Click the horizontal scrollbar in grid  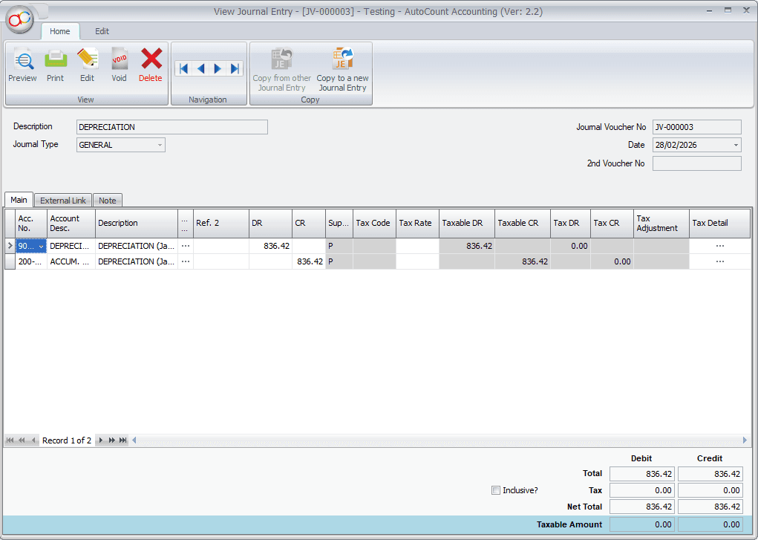[x=438, y=440]
